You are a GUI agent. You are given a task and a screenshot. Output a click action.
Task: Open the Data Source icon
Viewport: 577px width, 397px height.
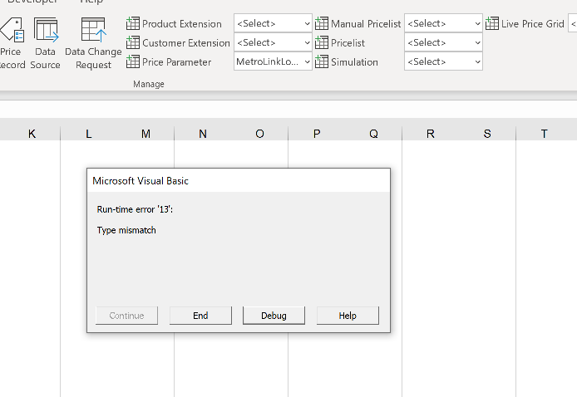46,33
